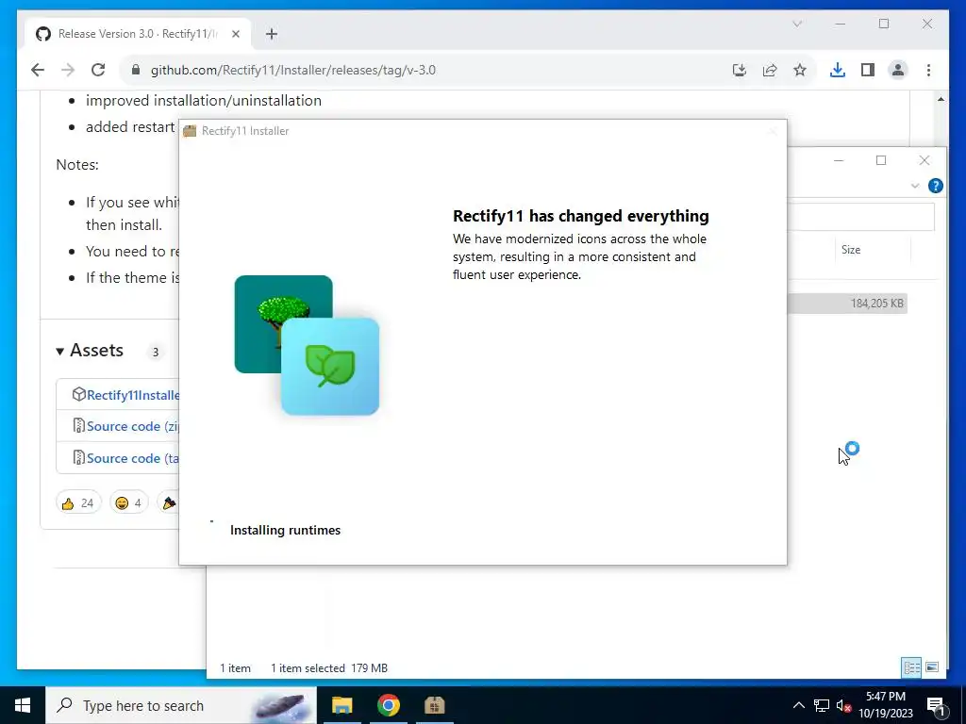The height and width of the screenshot is (724, 966).
Task: Go back in Chrome browser
Action: 38,70
